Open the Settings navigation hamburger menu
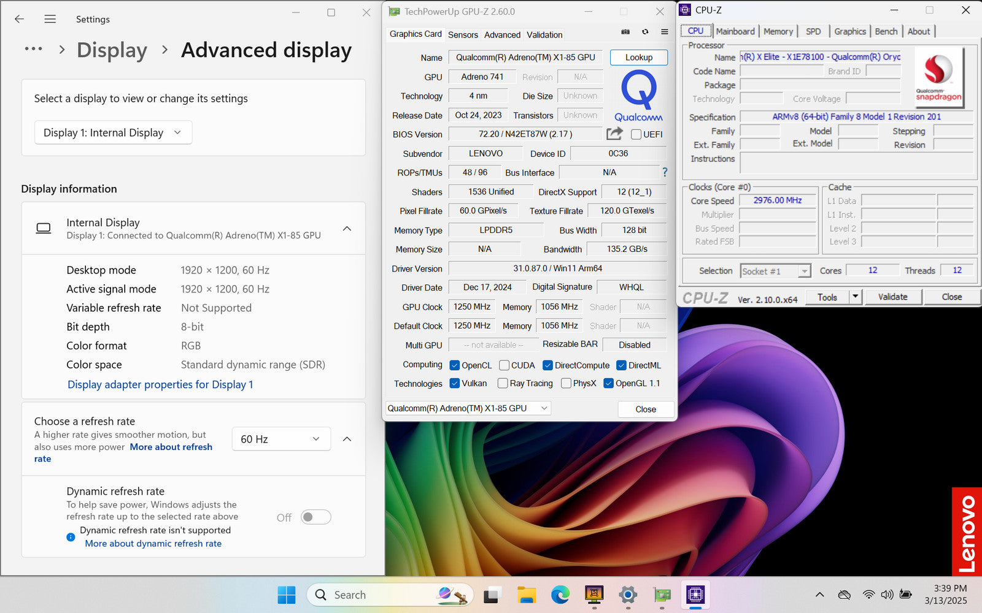 (x=50, y=19)
